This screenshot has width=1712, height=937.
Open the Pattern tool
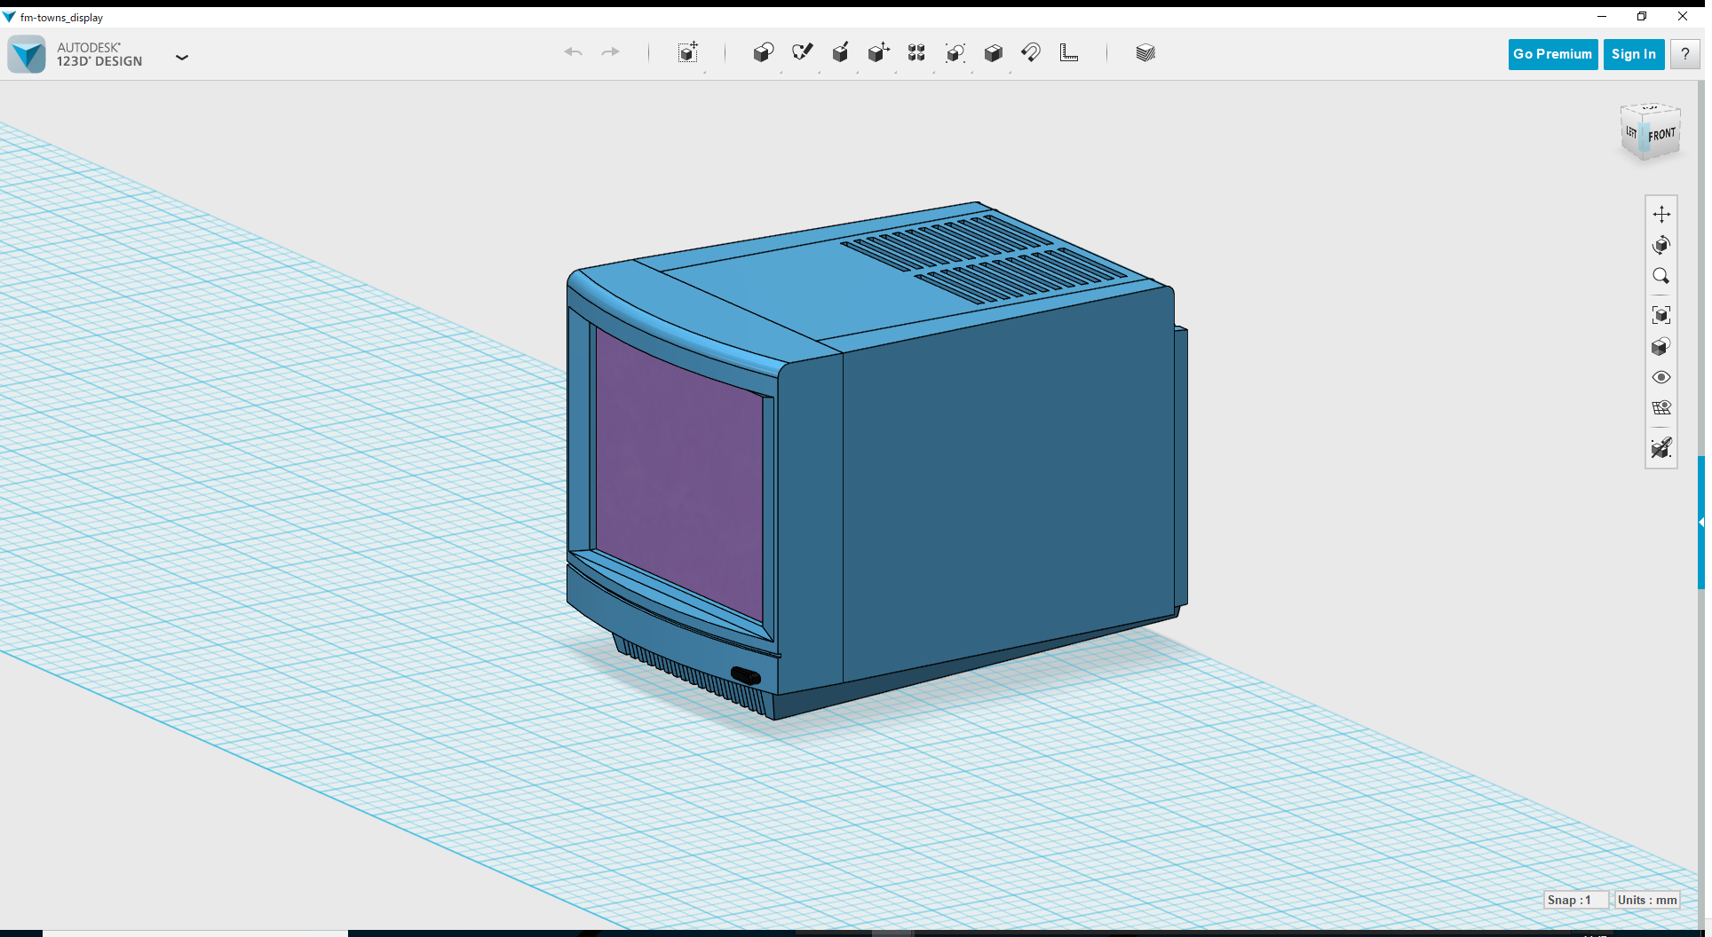[x=917, y=52]
